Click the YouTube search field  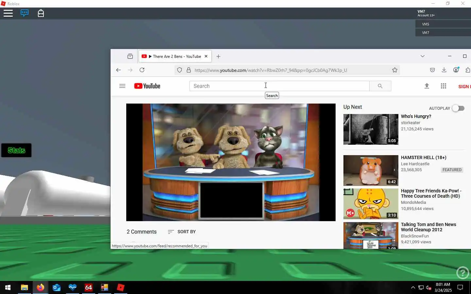[x=279, y=86]
